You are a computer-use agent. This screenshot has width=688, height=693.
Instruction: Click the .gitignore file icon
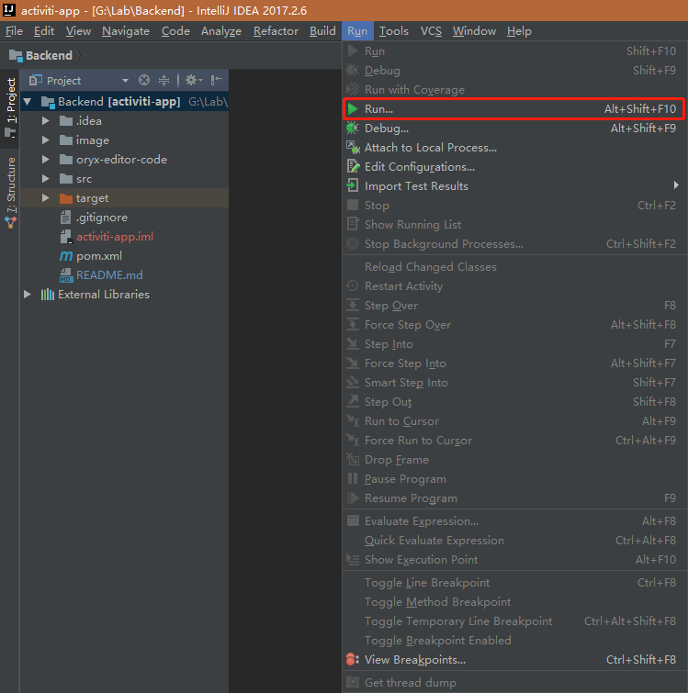click(x=65, y=218)
